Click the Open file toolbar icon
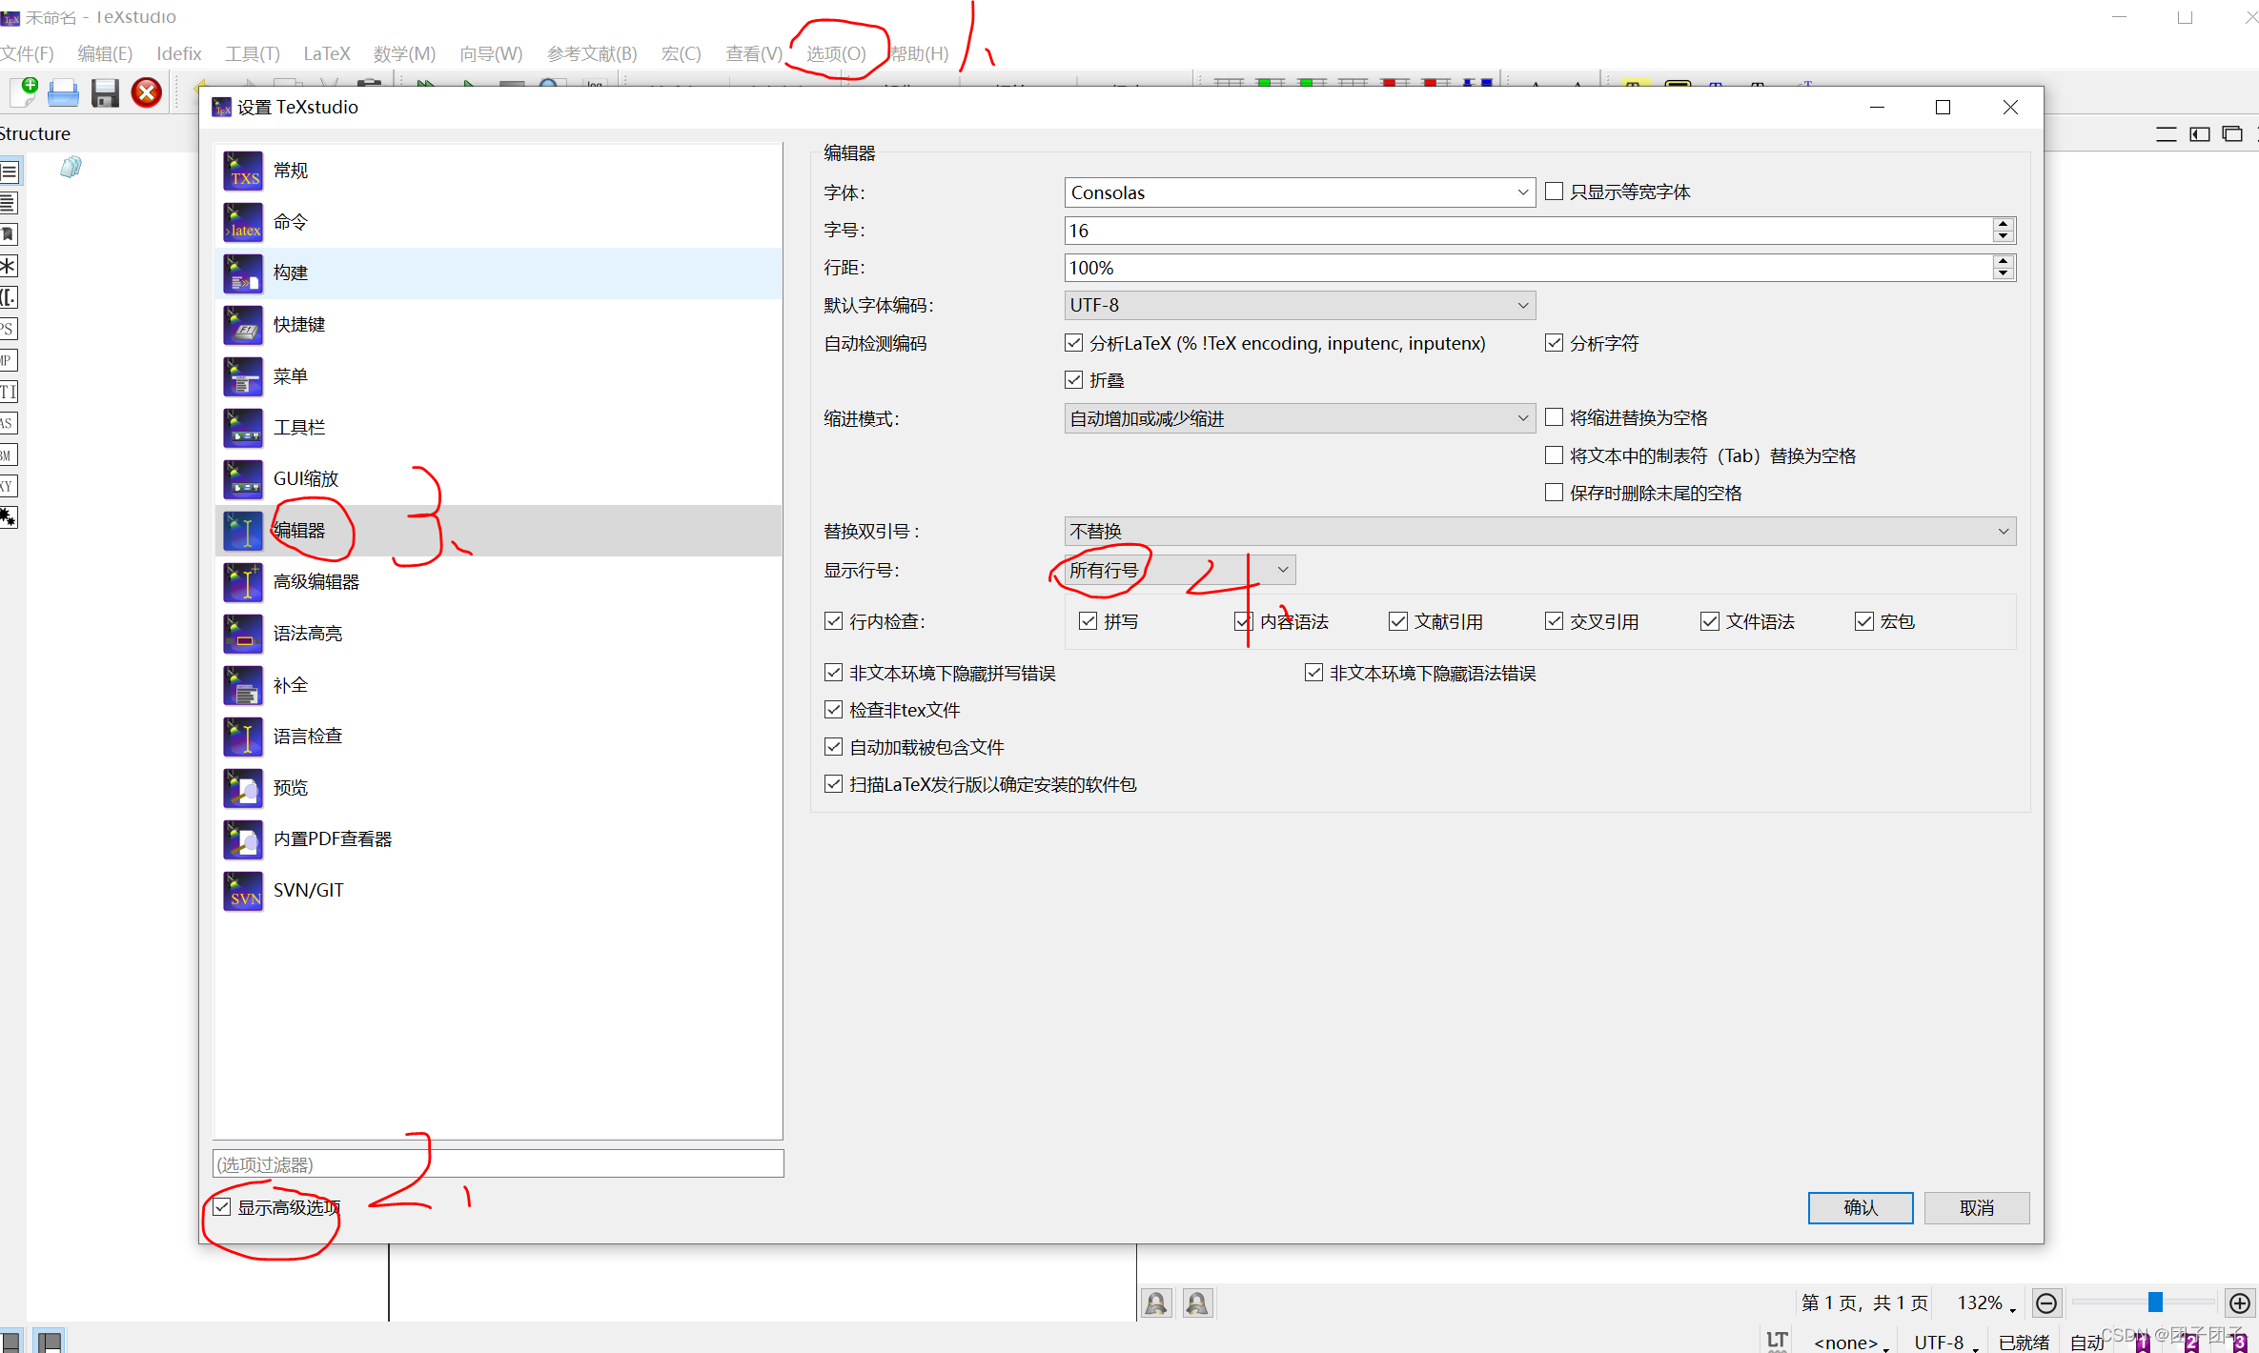The width and height of the screenshot is (2259, 1353). pos(63,93)
